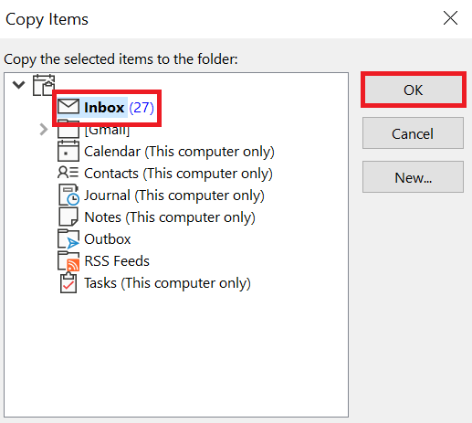Viewport: 472px width, 423px height.
Task: Close the Copy Items dialog
Action: click(450, 18)
